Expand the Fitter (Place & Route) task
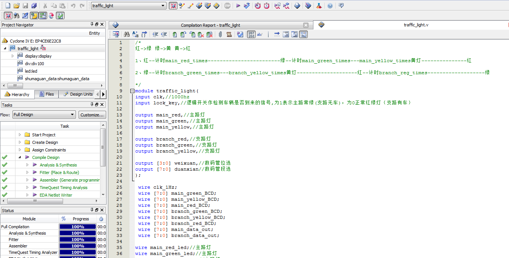This screenshot has height=258, width=509. point(27,172)
